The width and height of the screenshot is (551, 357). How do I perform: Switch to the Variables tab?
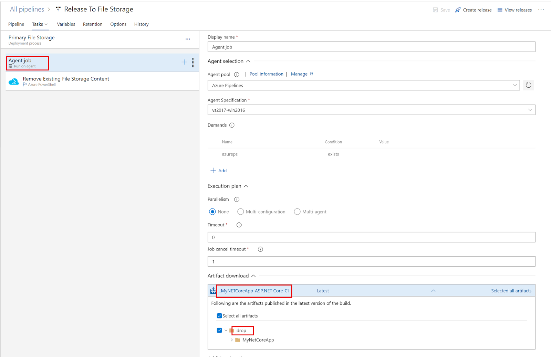click(x=66, y=24)
